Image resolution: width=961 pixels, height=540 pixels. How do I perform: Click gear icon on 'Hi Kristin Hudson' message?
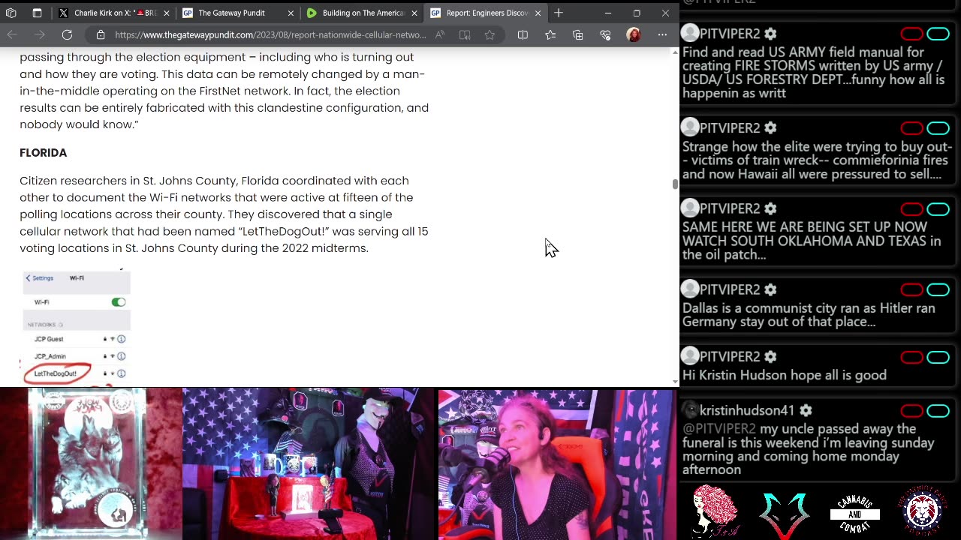coord(770,357)
